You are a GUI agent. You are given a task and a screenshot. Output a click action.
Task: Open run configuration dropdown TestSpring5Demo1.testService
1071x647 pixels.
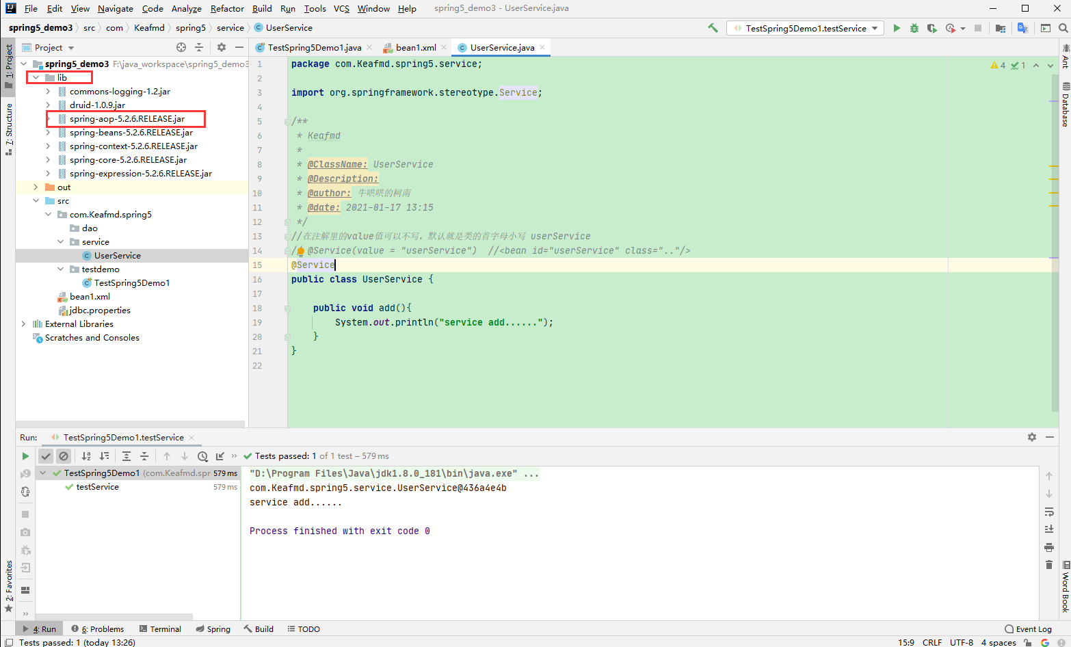click(x=805, y=28)
